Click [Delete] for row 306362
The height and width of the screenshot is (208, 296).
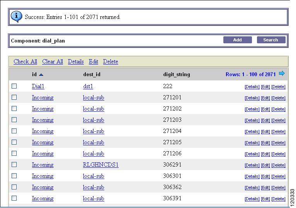pos(279,188)
